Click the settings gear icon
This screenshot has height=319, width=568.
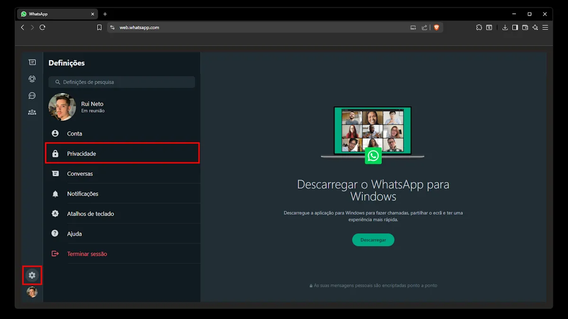tap(32, 275)
